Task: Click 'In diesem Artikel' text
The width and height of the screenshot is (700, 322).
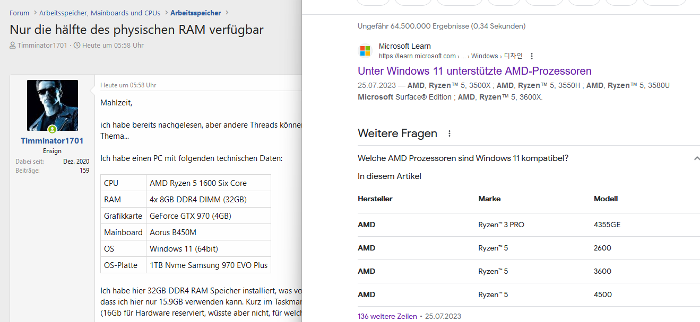Action: 390,176
